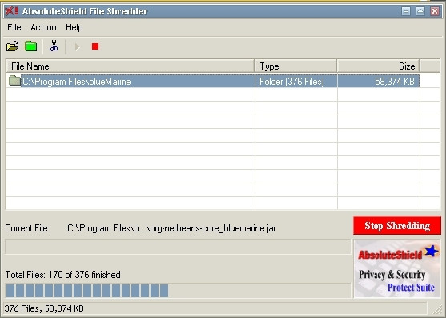
Task: Open the File menu
Action: pos(14,27)
